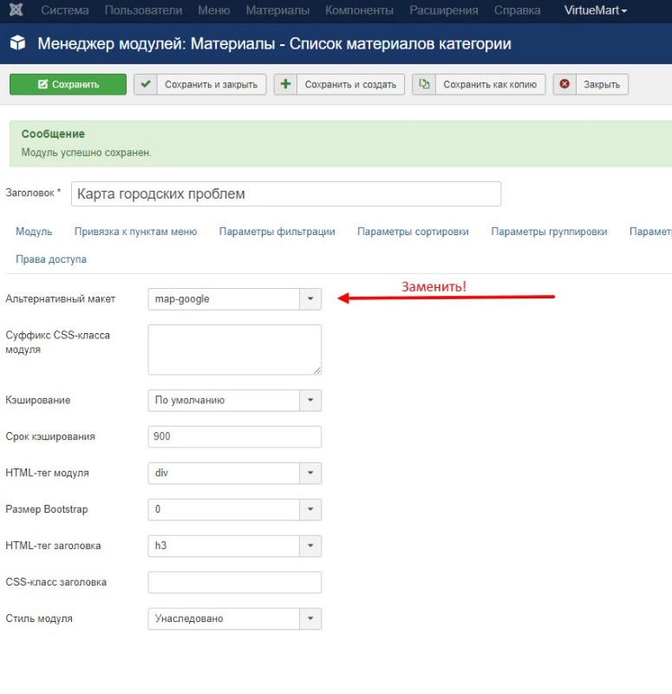
Task: Click the Суффикс CSS-класса модуля textarea
Action: coord(234,350)
